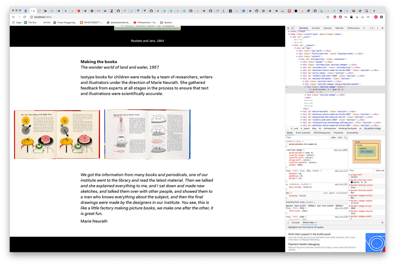Toggle the :hov element state panel
This screenshot has width=395, height=265.
tap(333, 137)
